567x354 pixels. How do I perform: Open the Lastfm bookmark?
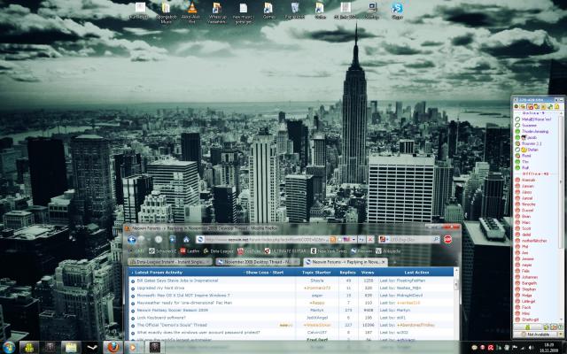tap(190, 251)
